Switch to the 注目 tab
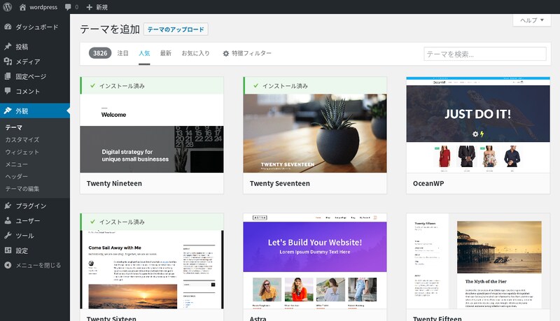This screenshot has width=560, height=321. click(x=123, y=53)
